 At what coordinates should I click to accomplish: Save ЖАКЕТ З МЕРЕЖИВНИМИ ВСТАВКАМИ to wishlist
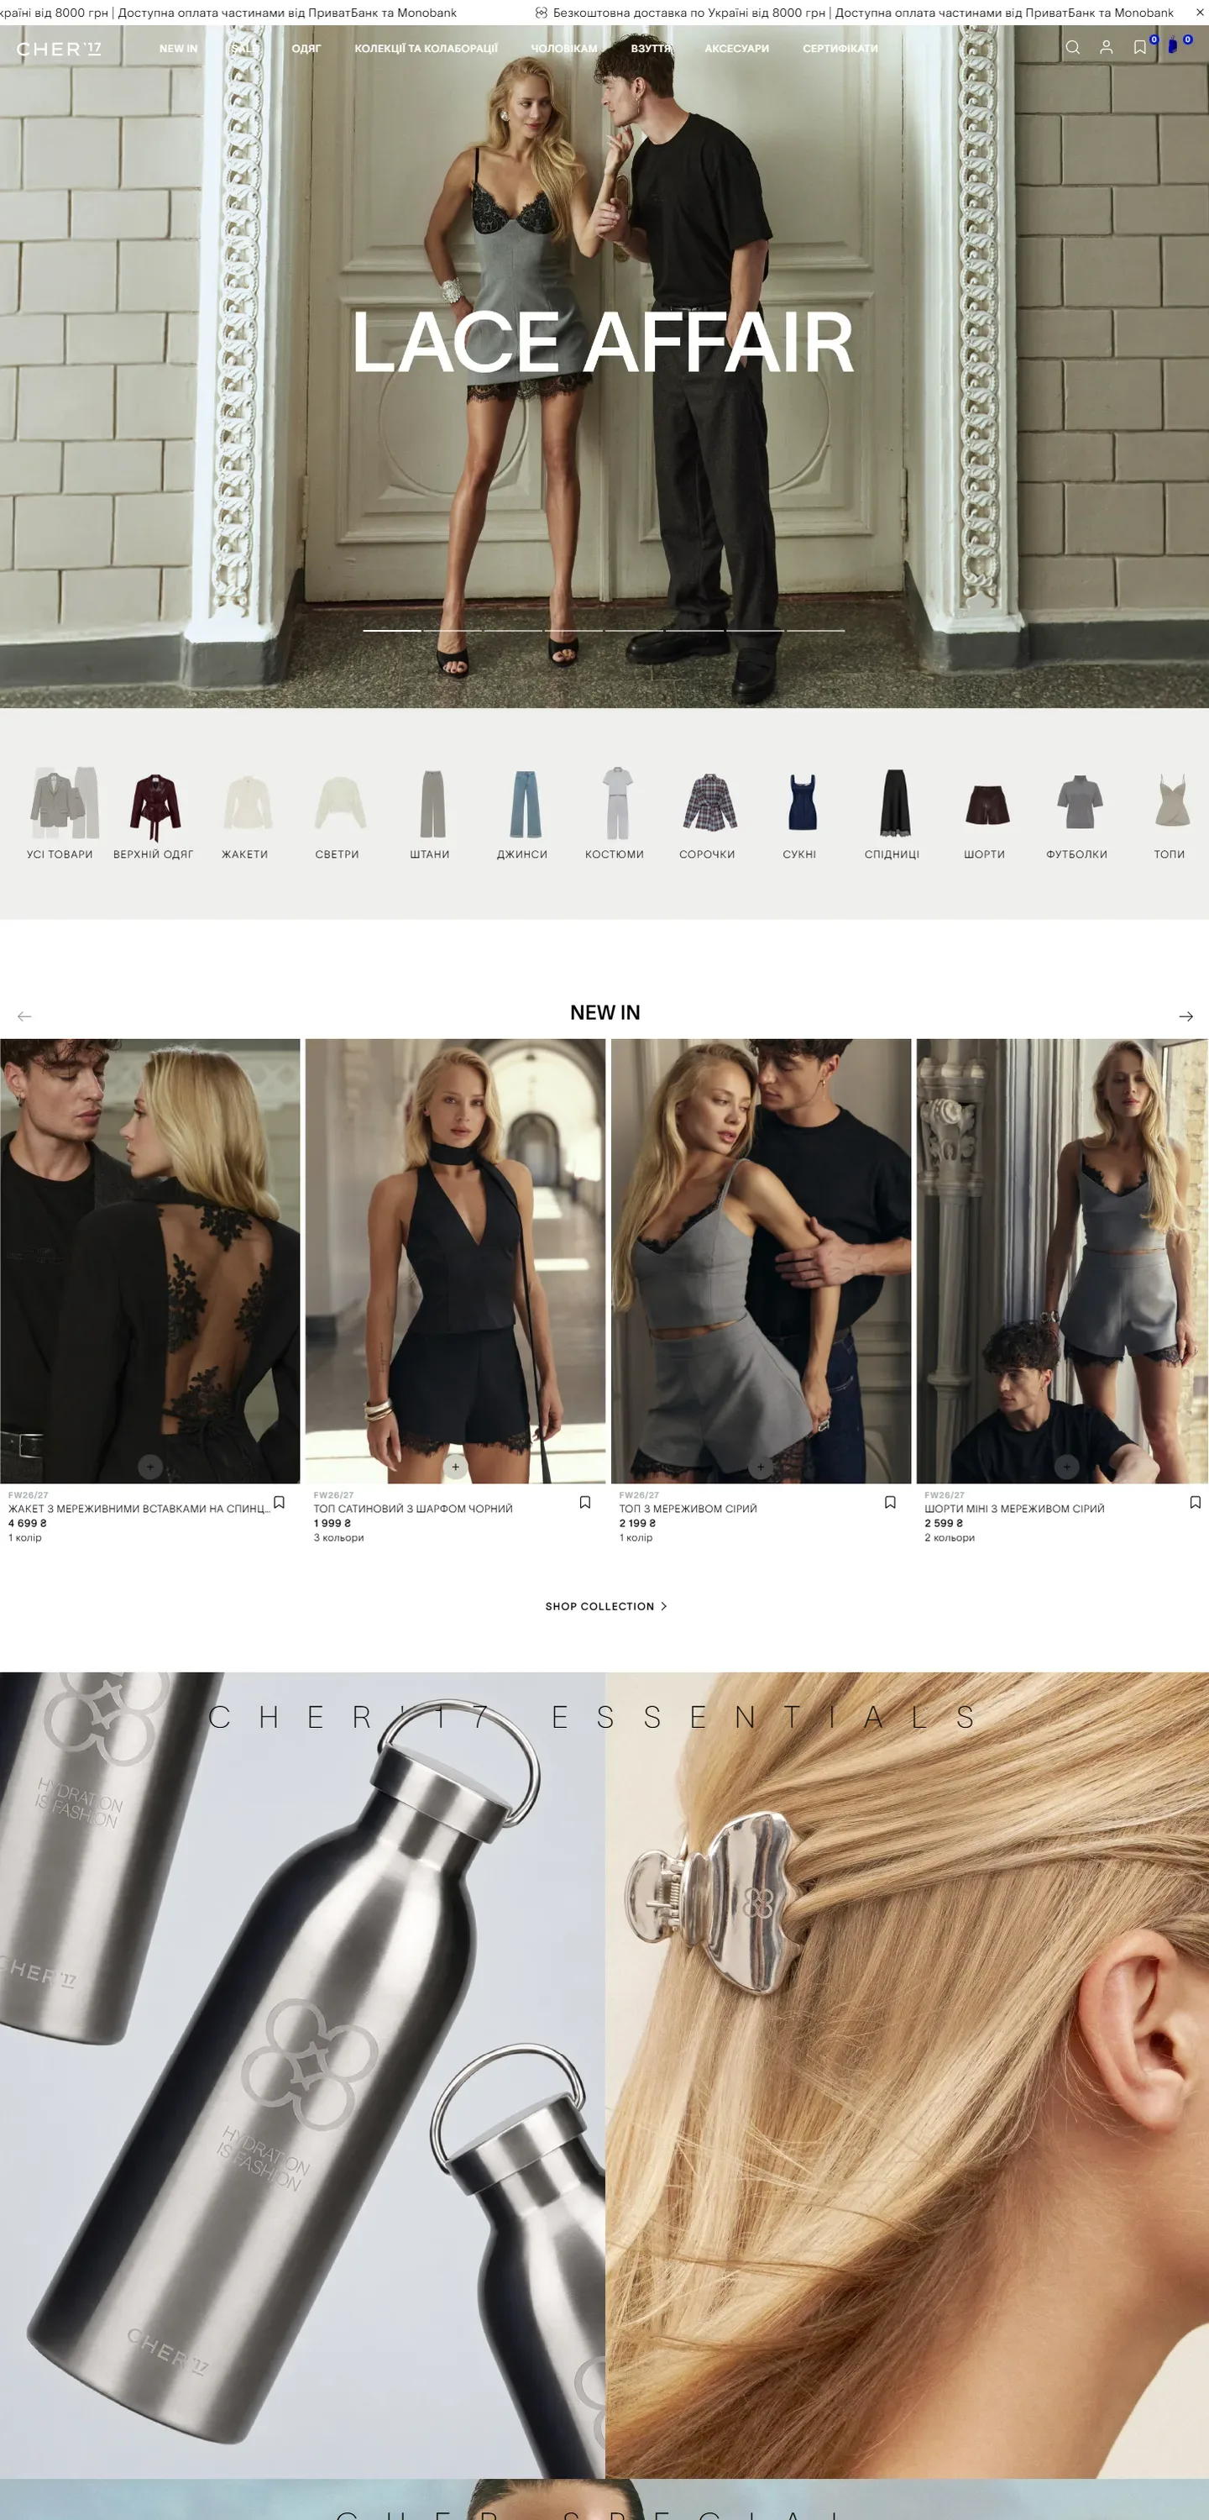pos(279,1503)
